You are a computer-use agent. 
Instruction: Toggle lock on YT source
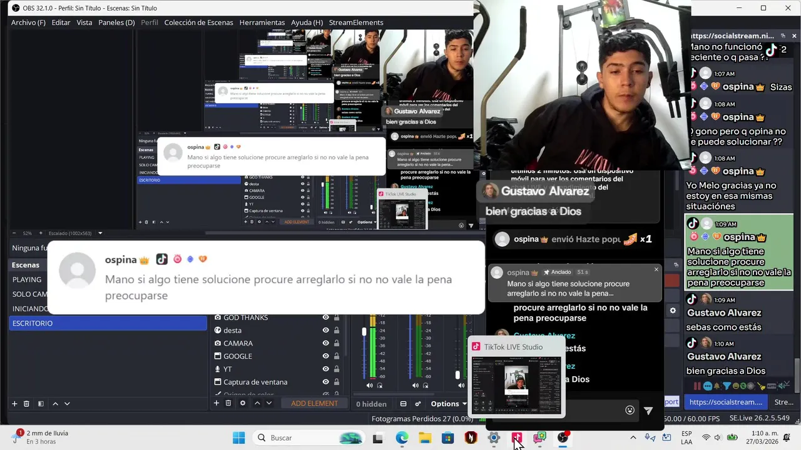tap(336, 369)
